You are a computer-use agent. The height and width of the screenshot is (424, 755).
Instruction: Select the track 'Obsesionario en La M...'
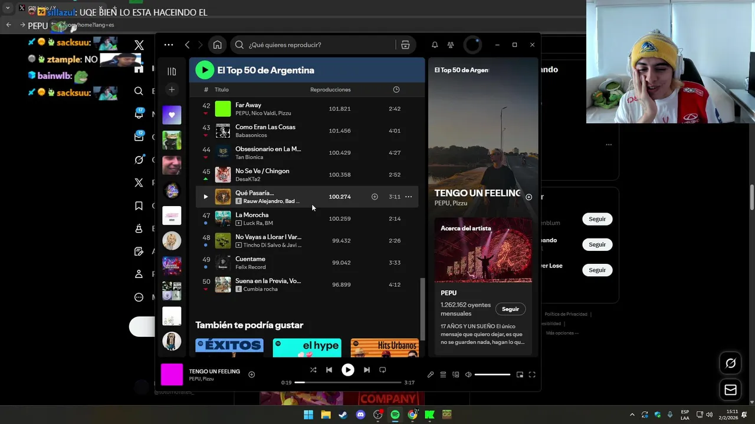point(268,149)
